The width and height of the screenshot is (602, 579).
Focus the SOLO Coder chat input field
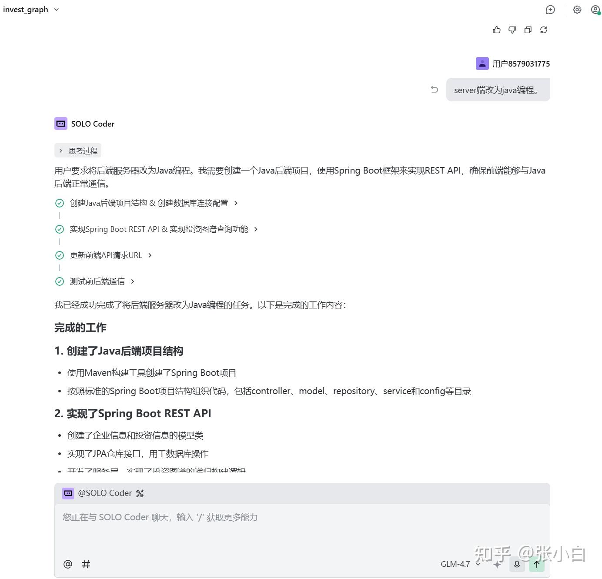pos(302,529)
